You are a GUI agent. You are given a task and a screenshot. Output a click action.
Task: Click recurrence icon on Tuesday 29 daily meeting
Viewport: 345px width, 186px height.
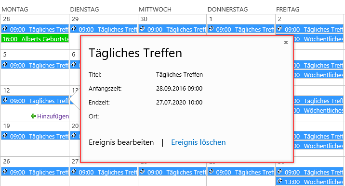74,29
